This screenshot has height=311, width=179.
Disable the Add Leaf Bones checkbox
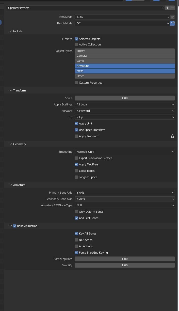coord(76,218)
